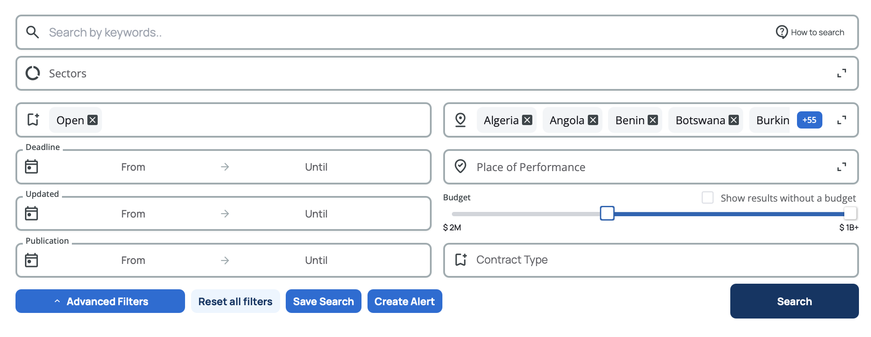The width and height of the screenshot is (871, 337).
Task: Click the Create Alert button
Action: [405, 301]
